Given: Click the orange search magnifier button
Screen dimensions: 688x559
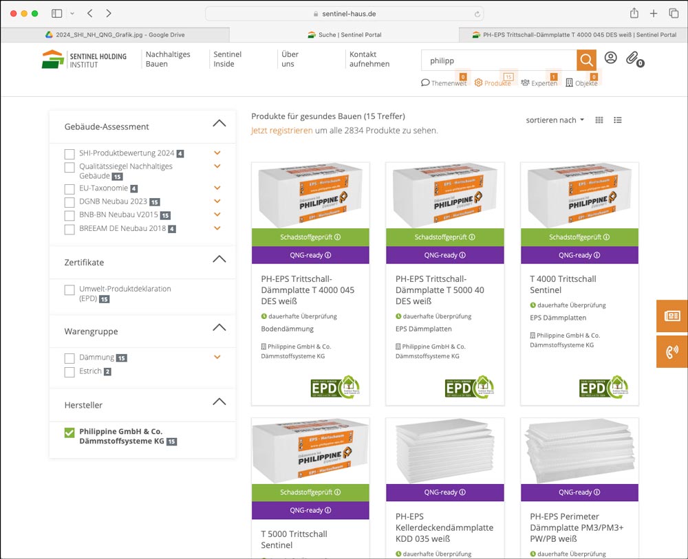Looking at the screenshot, I should tap(586, 61).
